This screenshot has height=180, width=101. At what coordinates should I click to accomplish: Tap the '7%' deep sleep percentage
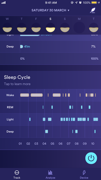coord(93,47)
